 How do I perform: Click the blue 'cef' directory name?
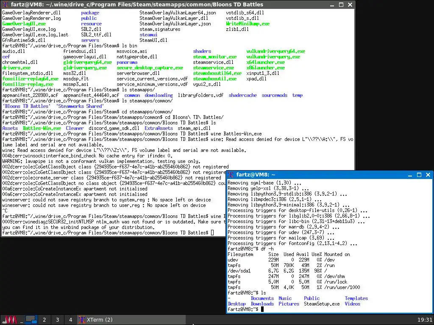pyautogui.click(x=6, y=57)
